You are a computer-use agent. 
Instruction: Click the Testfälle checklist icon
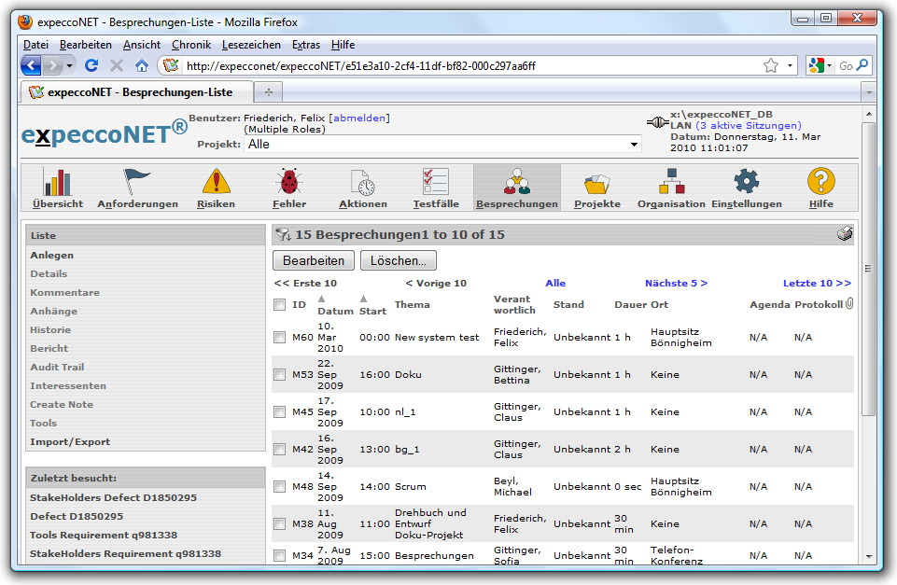coord(435,182)
